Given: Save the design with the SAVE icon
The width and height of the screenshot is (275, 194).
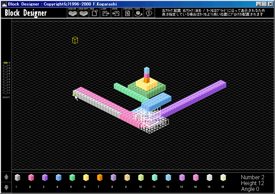Looking at the screenshot, I should 116,13.
